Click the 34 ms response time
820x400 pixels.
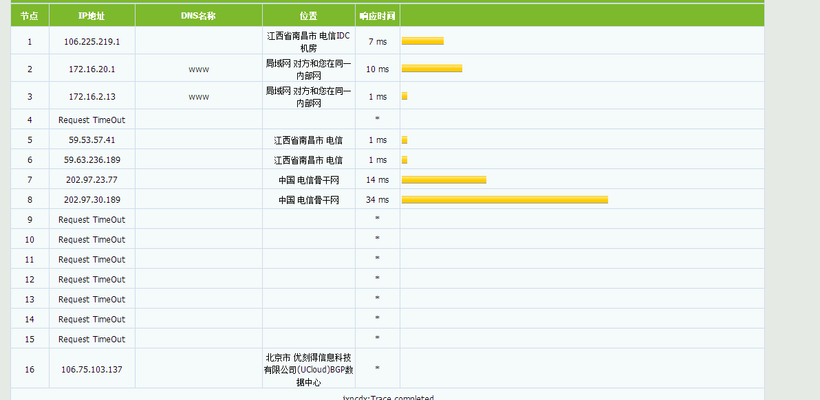(378, 199)
